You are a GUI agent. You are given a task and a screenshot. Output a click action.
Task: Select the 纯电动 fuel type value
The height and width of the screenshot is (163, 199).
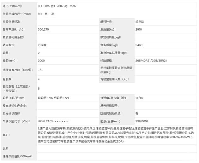pos(141,22)
